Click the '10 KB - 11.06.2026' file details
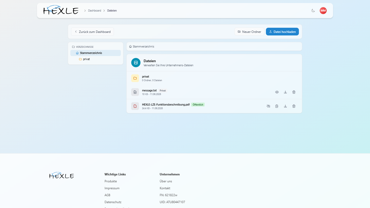Viewport: 370px width, 208px height. [x=152, y=94]
